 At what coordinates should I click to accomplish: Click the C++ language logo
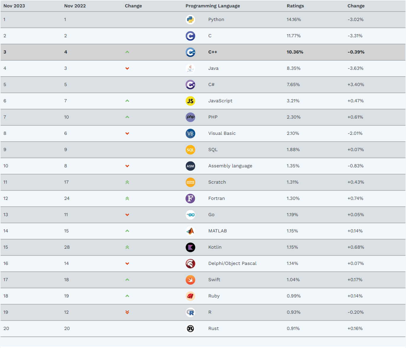click(190, 52)
